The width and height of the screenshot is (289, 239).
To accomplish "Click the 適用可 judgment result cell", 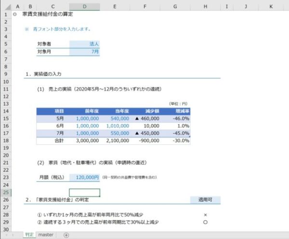I will (205, 200).
